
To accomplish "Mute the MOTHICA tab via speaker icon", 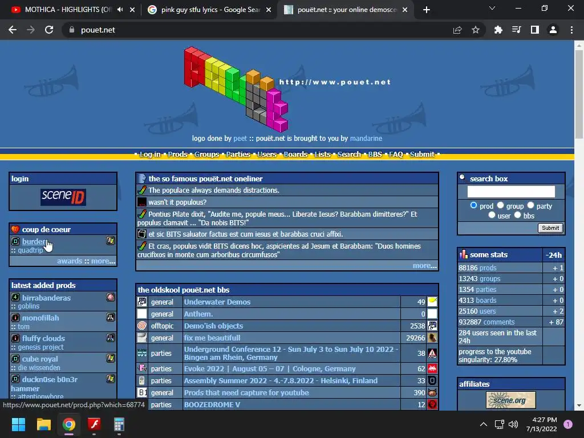I will pos(120,10).
